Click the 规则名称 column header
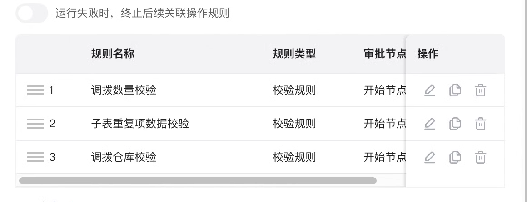Screen dimensions: 527x202 113,53
